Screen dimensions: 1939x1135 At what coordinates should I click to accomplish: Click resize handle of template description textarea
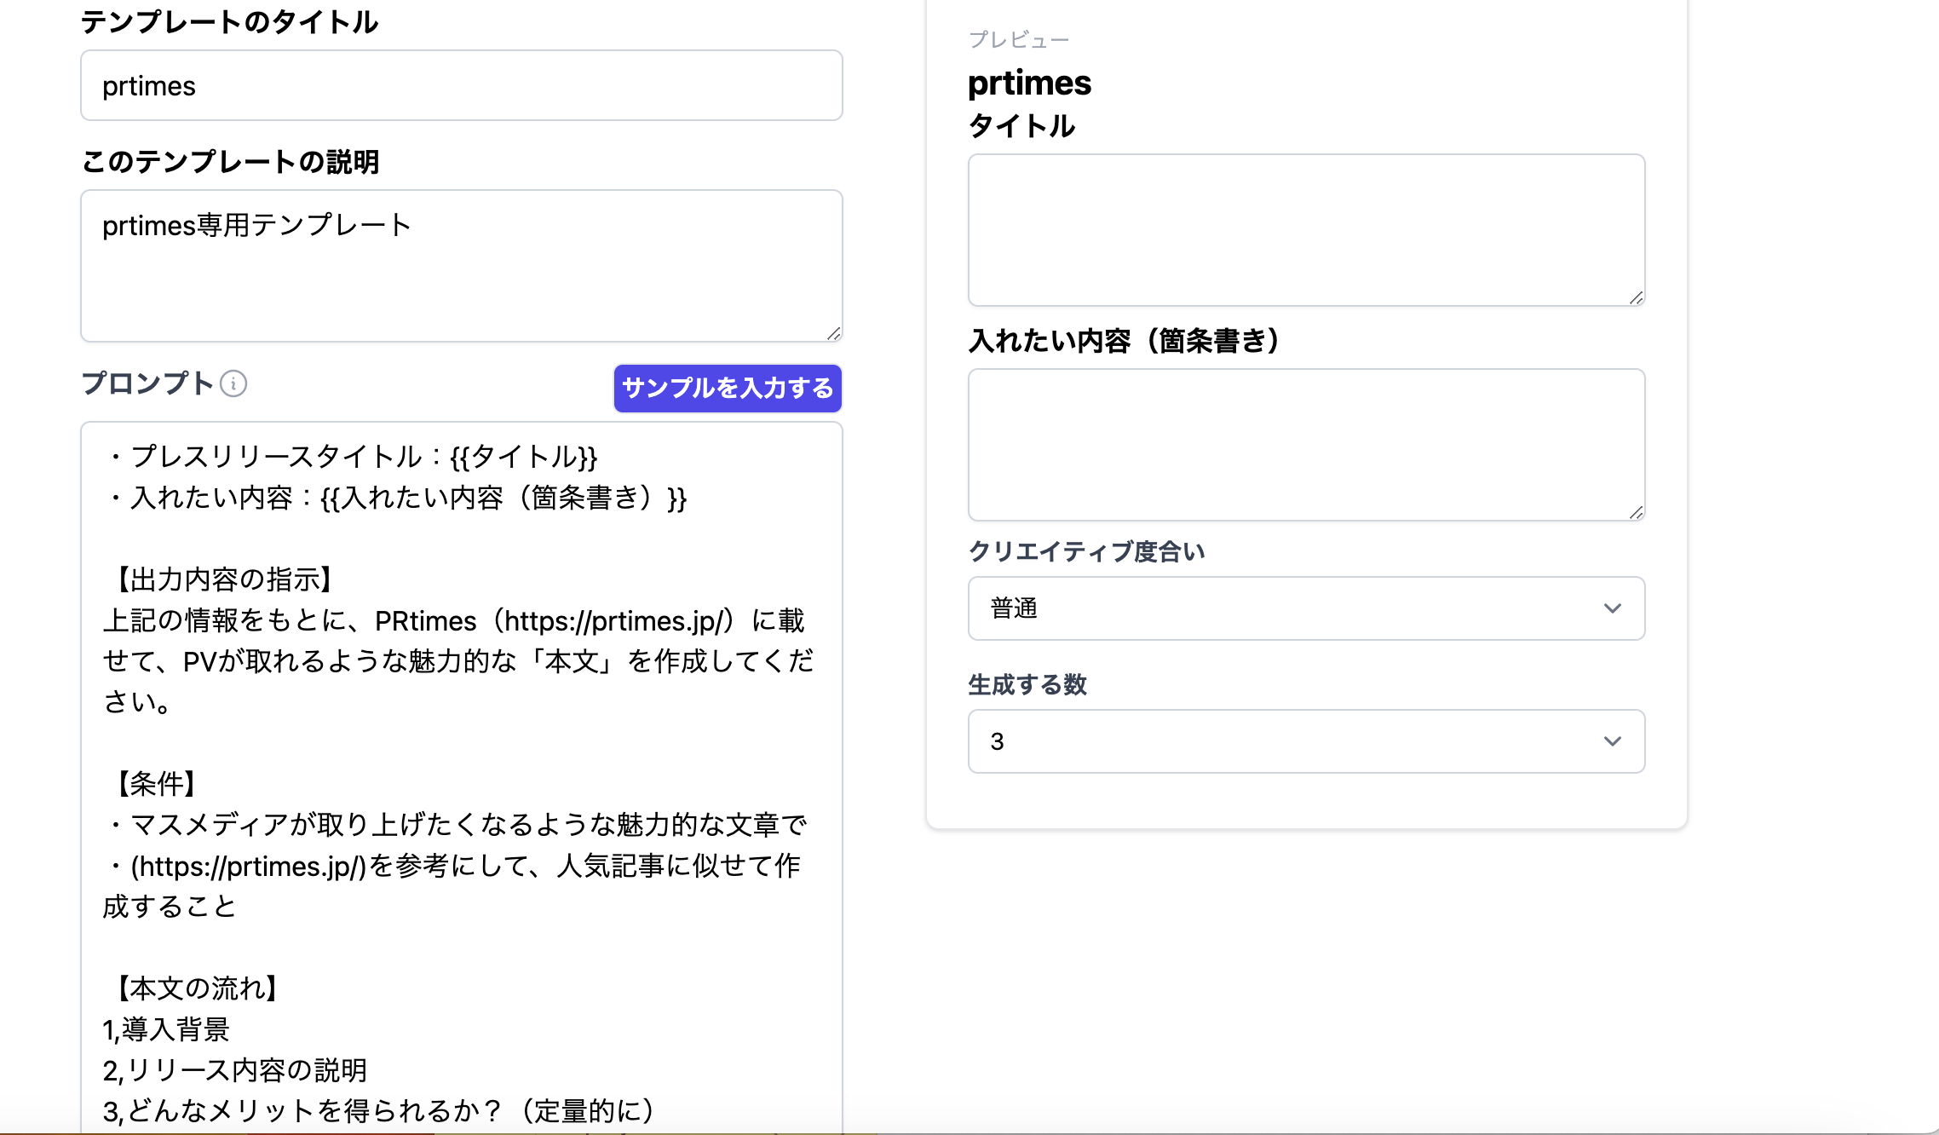(x=834, y=334)
